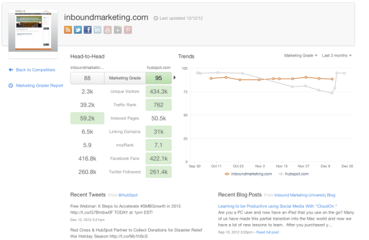The width and height of the screenshot is (369, 240).
Task: Click the 422.1k Facebook Fans value
Action: (x=159, y=159)
